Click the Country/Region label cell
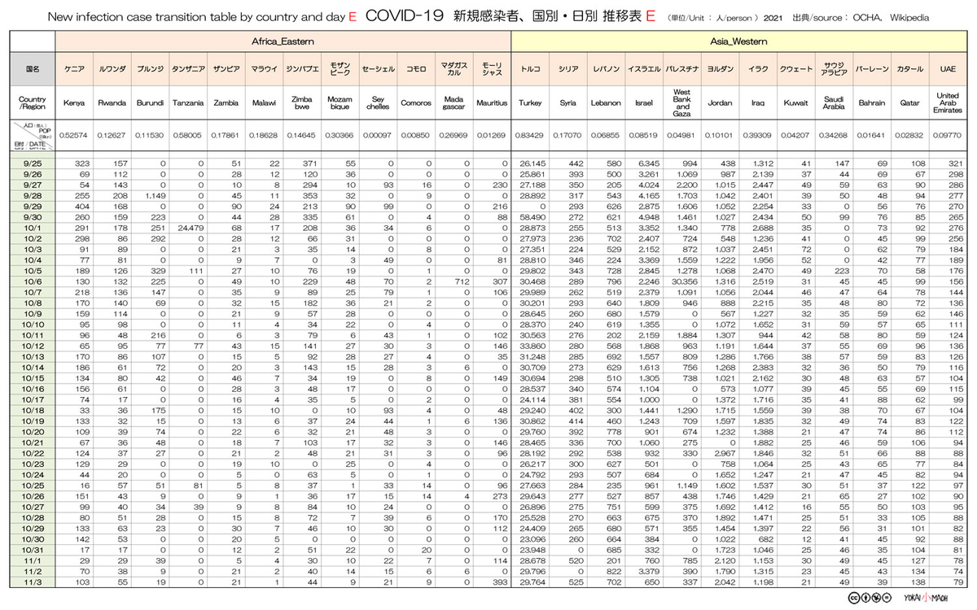The width and height of the screenshot is (977, 610). pyautogui.click(x=33, y=103)
